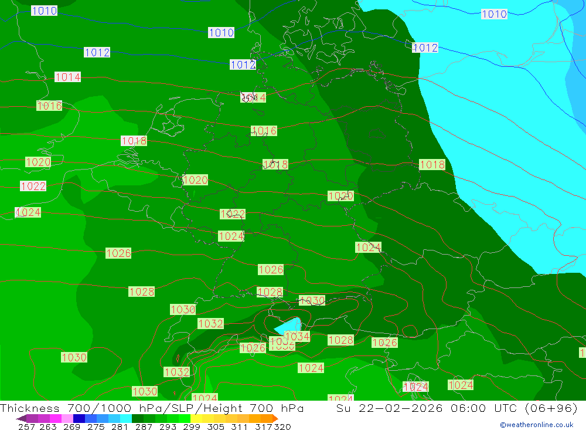This screenshot has height=430, width=586.
Task: Click the legend value 317
Action: point(264,426)
